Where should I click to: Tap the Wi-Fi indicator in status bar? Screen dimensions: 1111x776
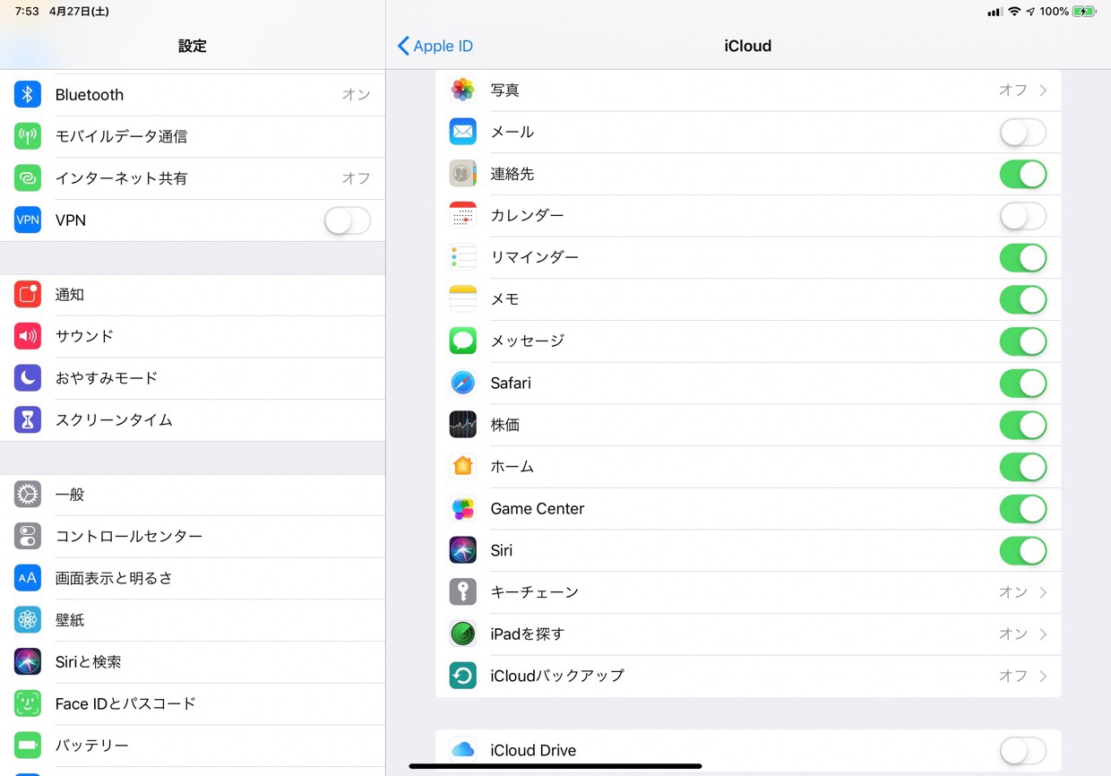pos(1014,12)
